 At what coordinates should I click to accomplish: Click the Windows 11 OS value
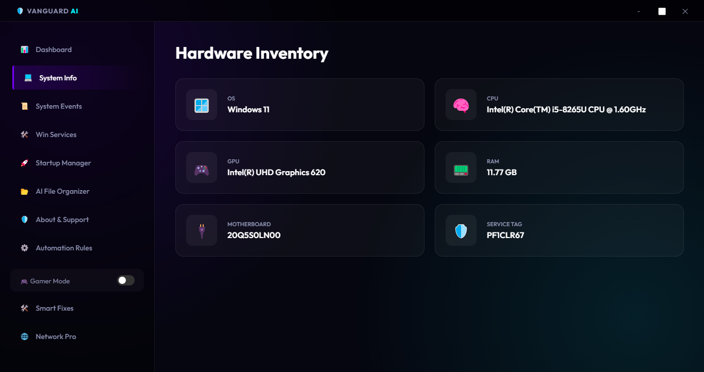tap(249, 109)
